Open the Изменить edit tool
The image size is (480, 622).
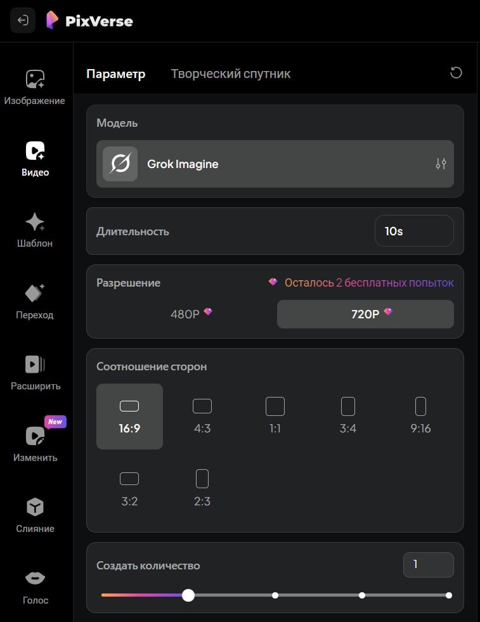pyautogui.click(x=35, y=443)
